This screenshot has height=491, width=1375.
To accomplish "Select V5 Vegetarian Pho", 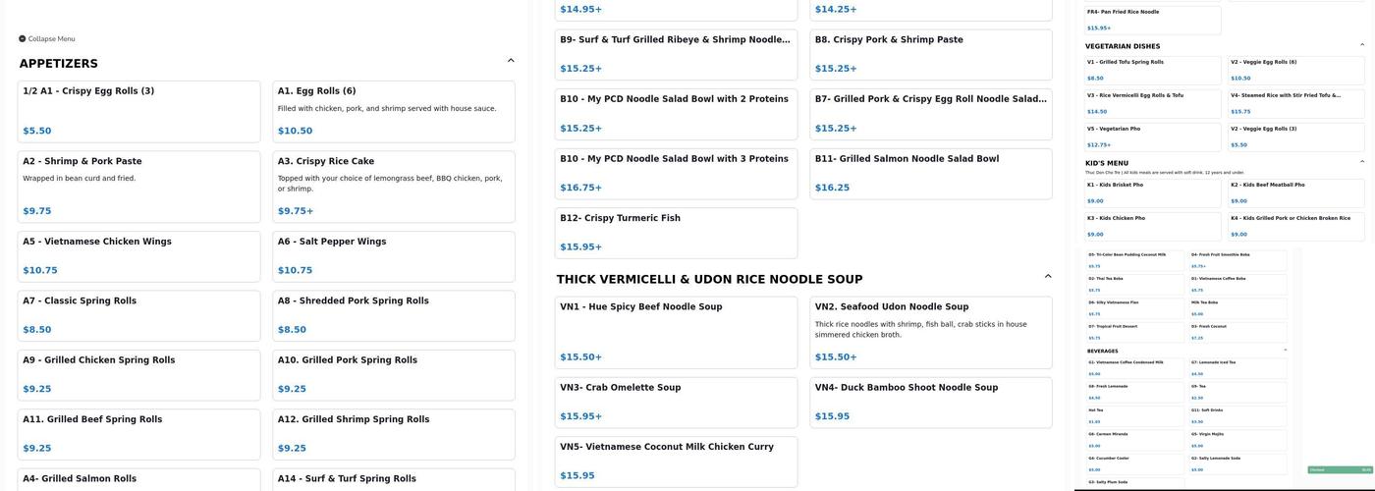I will (x=1153, y=136).
